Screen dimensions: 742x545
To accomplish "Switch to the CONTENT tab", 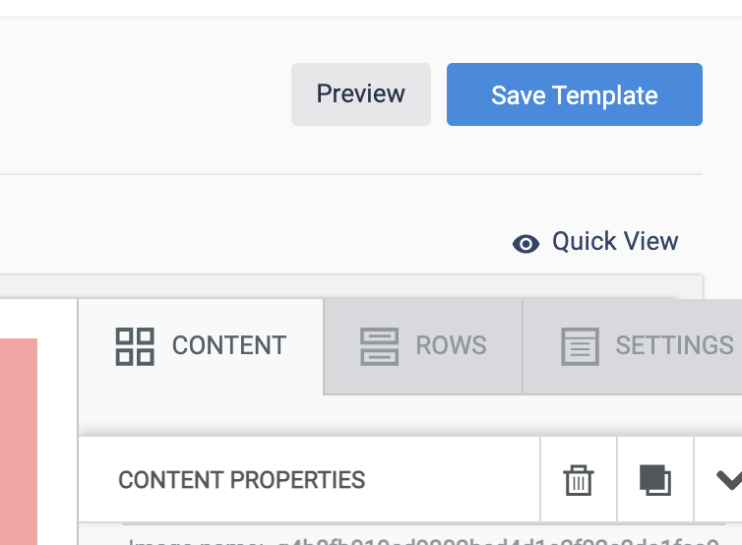I will [201, 346].
